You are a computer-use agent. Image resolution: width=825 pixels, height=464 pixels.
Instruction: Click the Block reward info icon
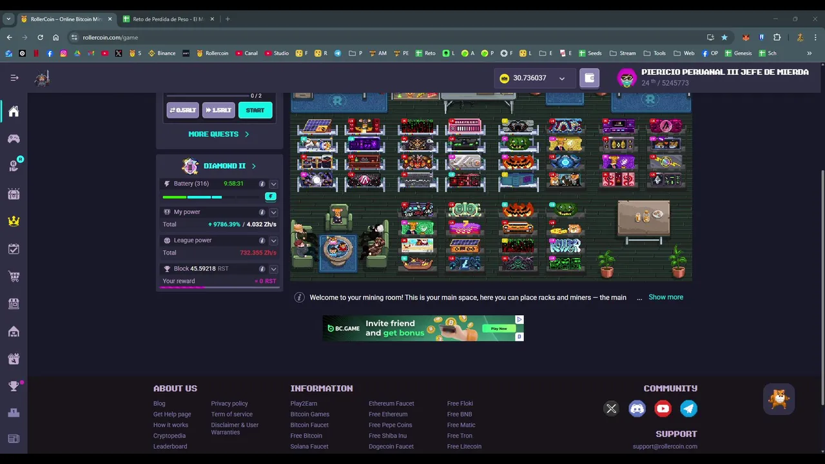coord(262,269)
